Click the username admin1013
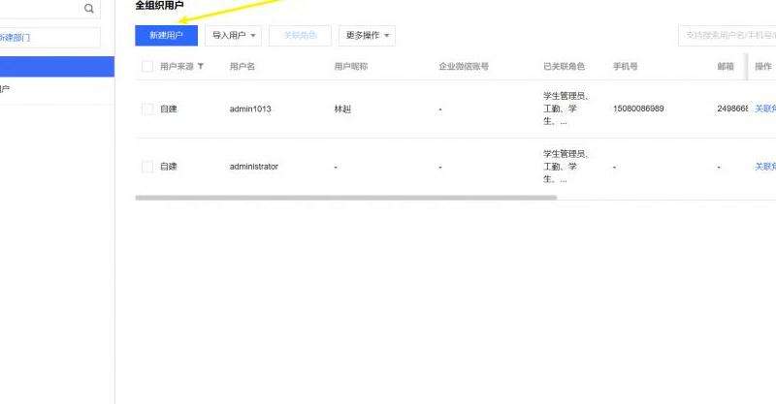776x404 pixels. pos(250,109)
